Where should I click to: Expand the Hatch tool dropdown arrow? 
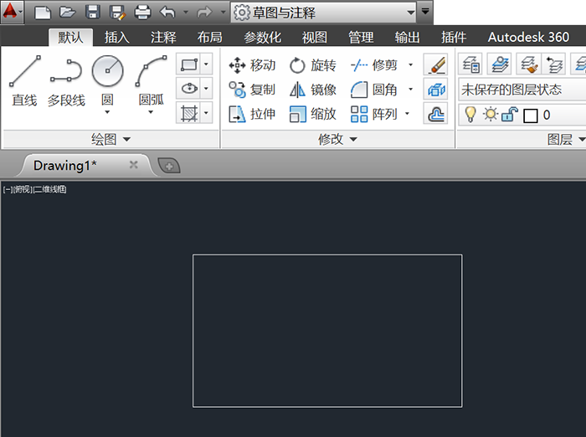click(206, 113)
